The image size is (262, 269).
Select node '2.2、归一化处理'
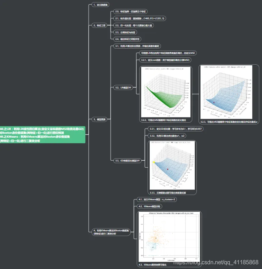(x=134, y=26)
